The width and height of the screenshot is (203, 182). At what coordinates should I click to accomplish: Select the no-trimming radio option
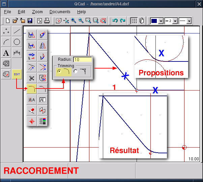coord(76,71)
